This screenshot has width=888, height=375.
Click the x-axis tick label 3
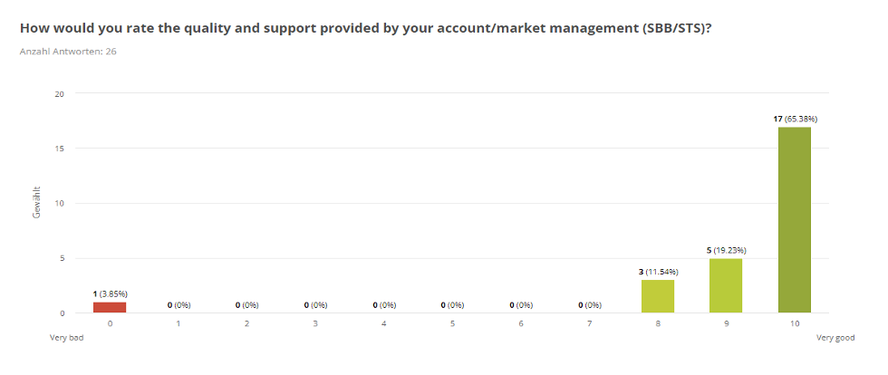click(315, 323)
